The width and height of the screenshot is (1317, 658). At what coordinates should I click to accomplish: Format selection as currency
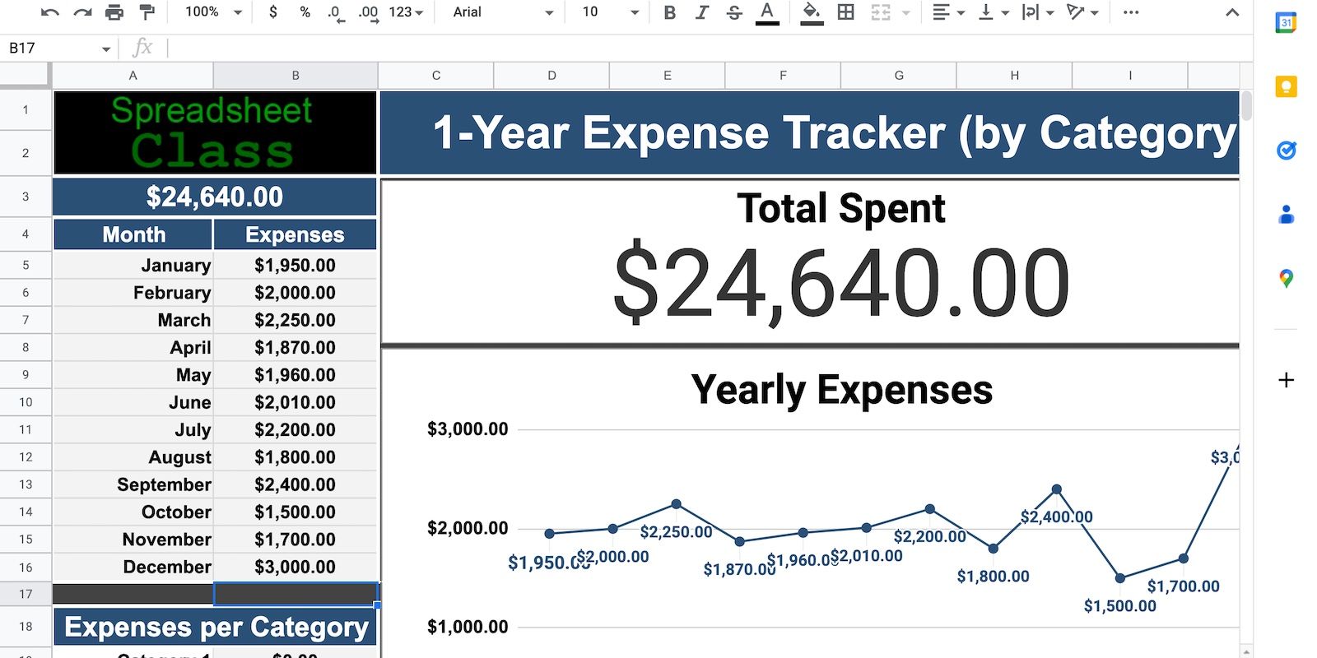coord(273,12)
